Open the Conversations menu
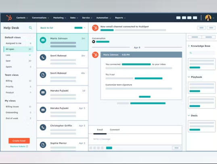 [x=40, y=18]
